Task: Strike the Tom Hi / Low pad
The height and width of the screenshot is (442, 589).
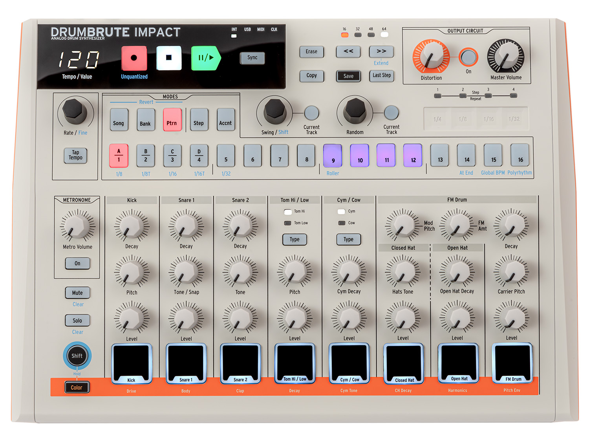Action: coord(295,363)
